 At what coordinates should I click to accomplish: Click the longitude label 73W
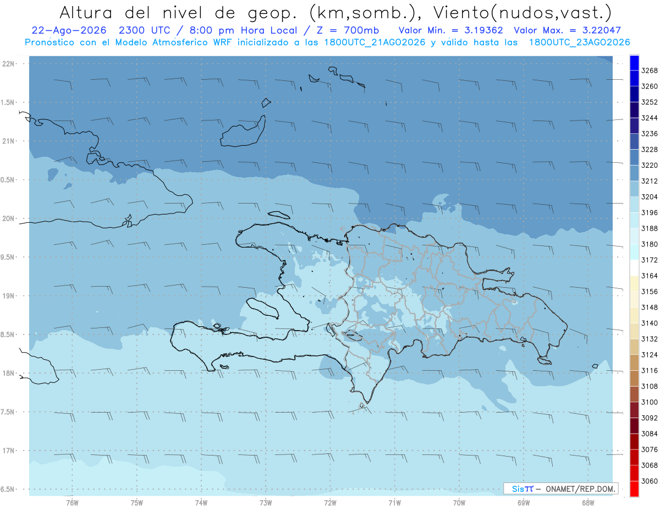coord(266,502)
